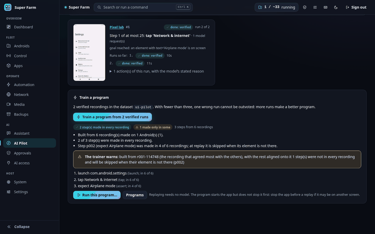Click the Settings sliders icon in sidebar
375x234 pixels.
tap(8, 192)
